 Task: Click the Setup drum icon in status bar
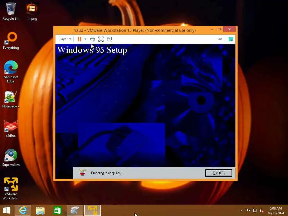pos(83,173)
